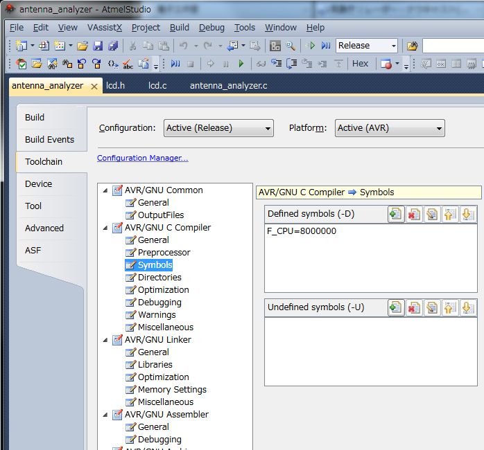Viewport: 484px width, 450px height.
Task: Open the dropdown arrow beside New Project icon
Action: 33,46
